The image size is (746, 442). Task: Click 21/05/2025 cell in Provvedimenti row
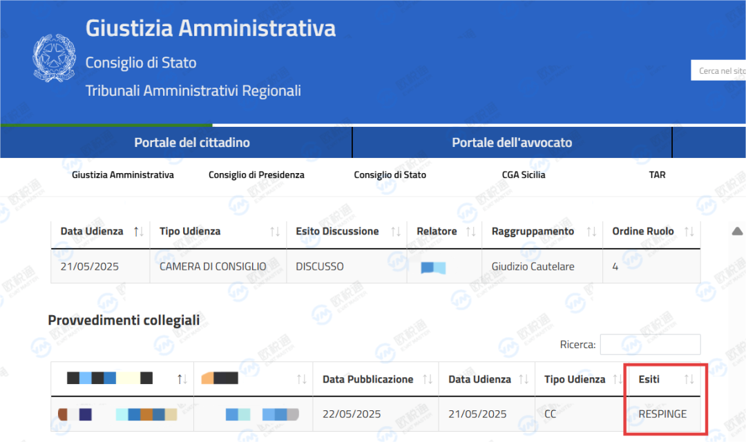pyautogui.click(x=477, y=414)
